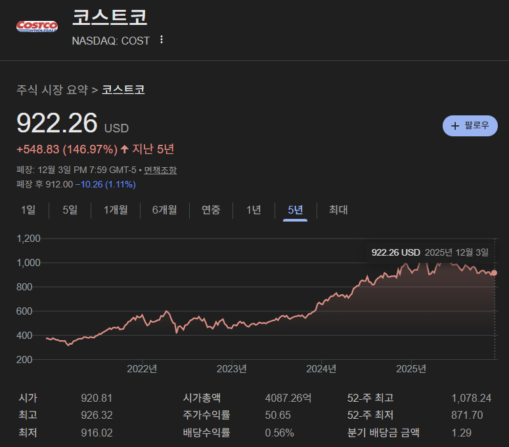
Task: Click the 2025년 axis label
Action: (x=411, y=368)
